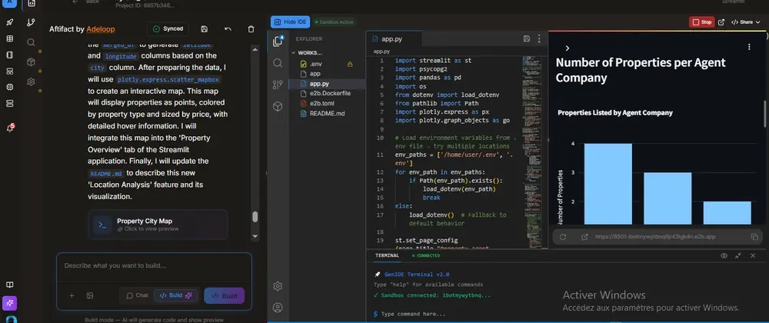The width and height of the screenshot is (769, 323).
Task: Open the .env file in Explorer
Action: point(327,64)
